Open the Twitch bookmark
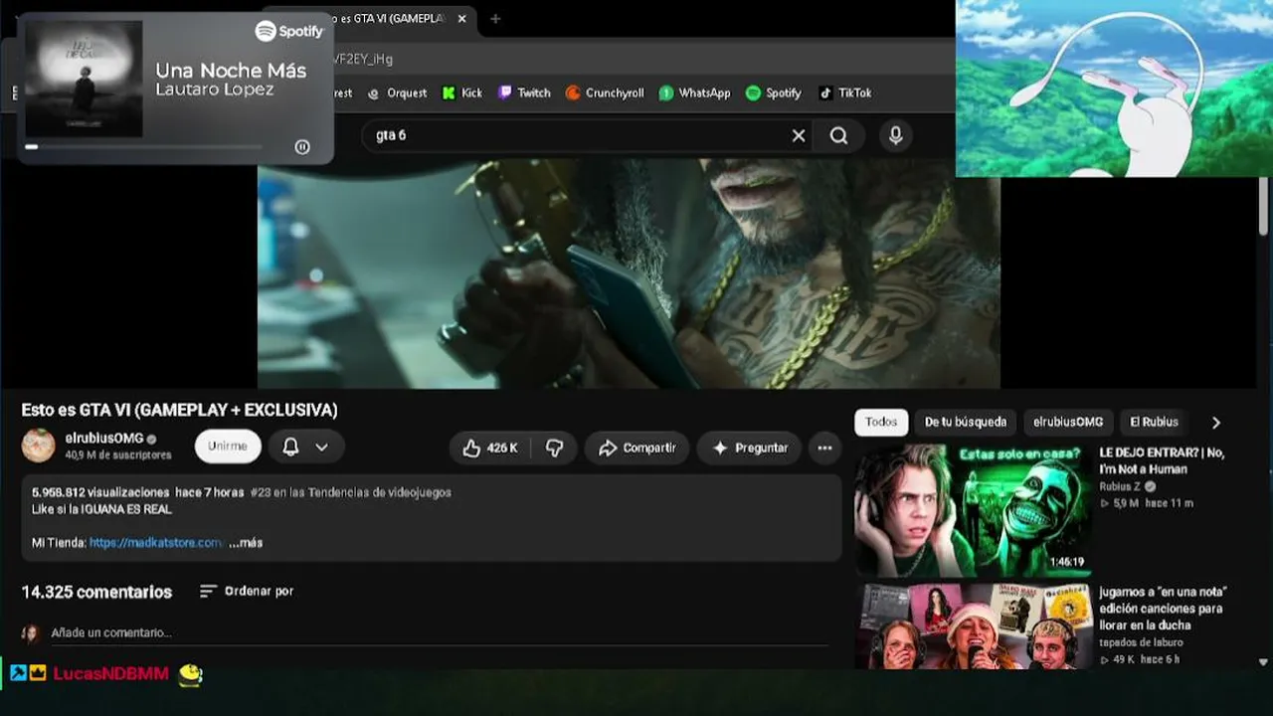Viewport: 1273px width, 716px height. coord(524,92)
